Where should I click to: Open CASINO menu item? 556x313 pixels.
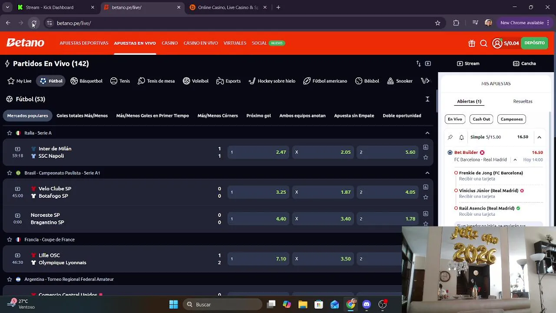(x=170, y=43)
